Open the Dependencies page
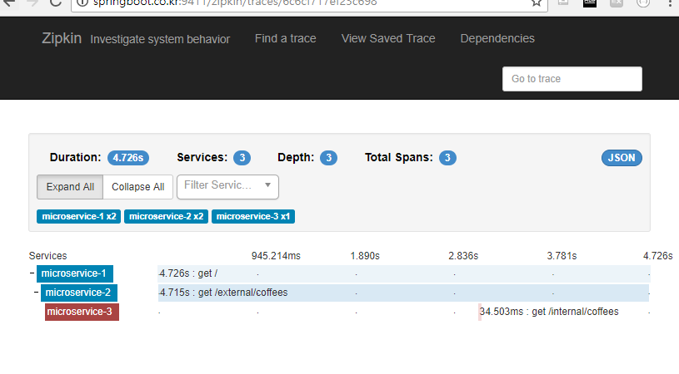679x374 pixels. pyautogui.click(x=497, y=38)
